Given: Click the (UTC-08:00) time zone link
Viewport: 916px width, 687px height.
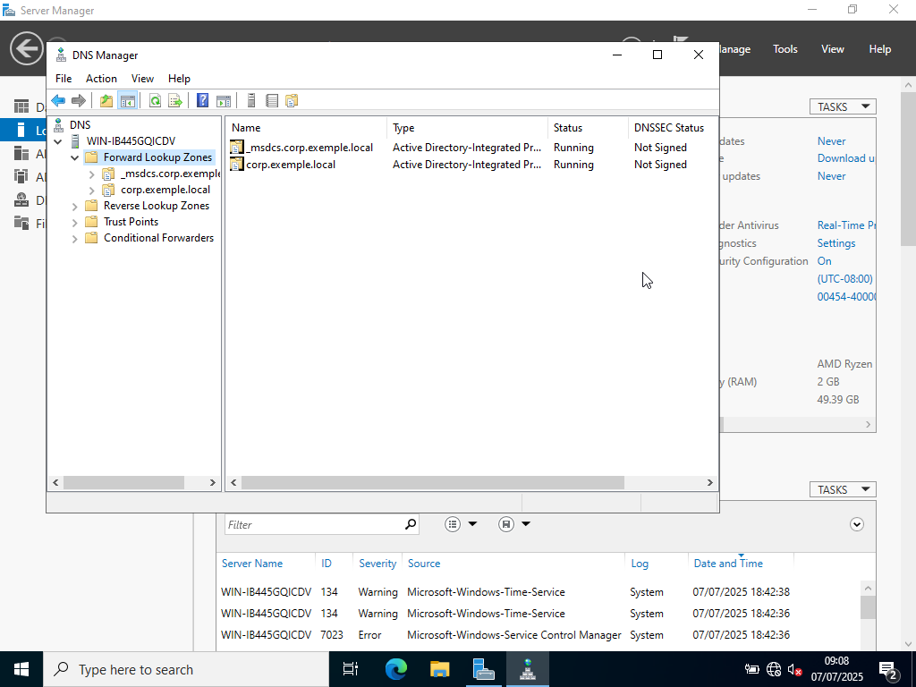Looking at the screenshot, I should click(844, 279).
